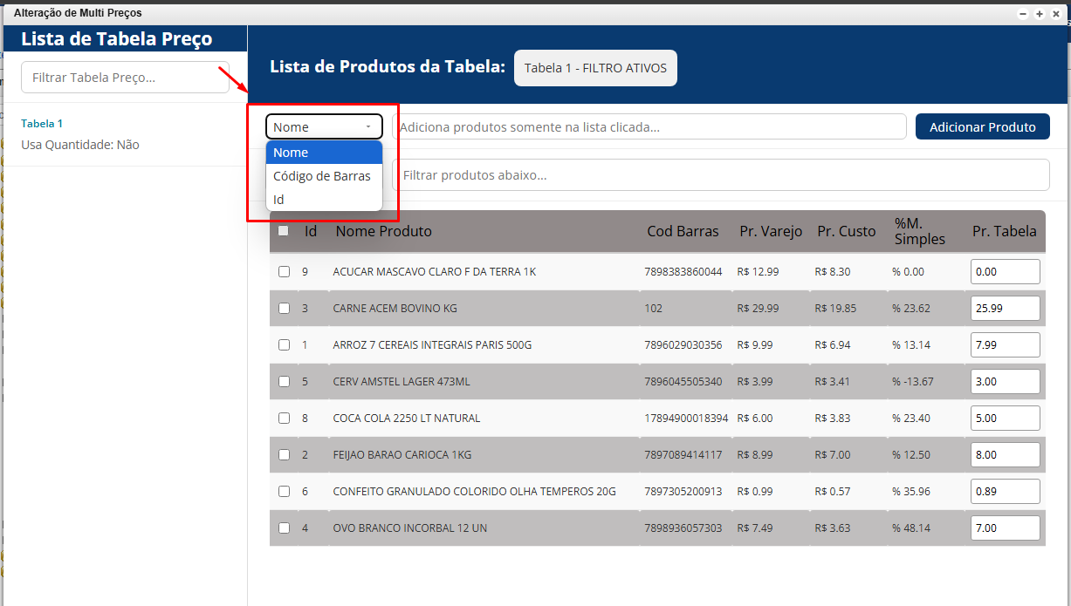Maximize the window with the plus icon
This screenshot has height=606, width=1071.
[x=1040, y=14]
